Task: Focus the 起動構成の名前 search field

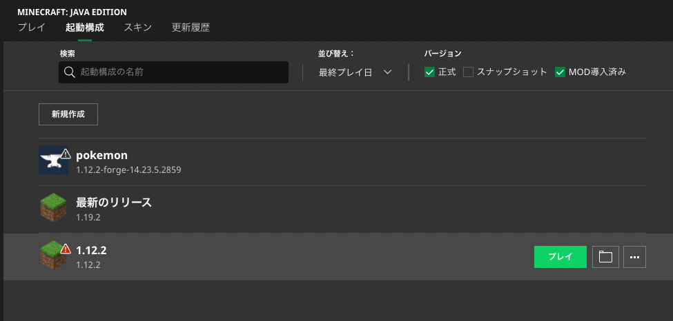Action: point(173,72)
